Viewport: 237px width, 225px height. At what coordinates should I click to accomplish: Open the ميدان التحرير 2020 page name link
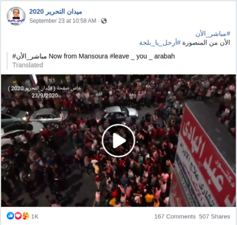(x=55, y=11)
